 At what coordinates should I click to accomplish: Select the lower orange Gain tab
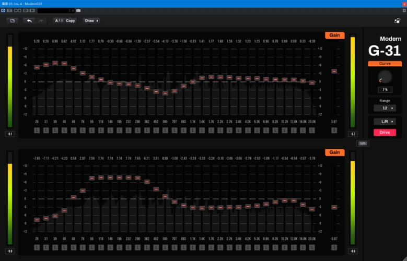tap(334, 152)
